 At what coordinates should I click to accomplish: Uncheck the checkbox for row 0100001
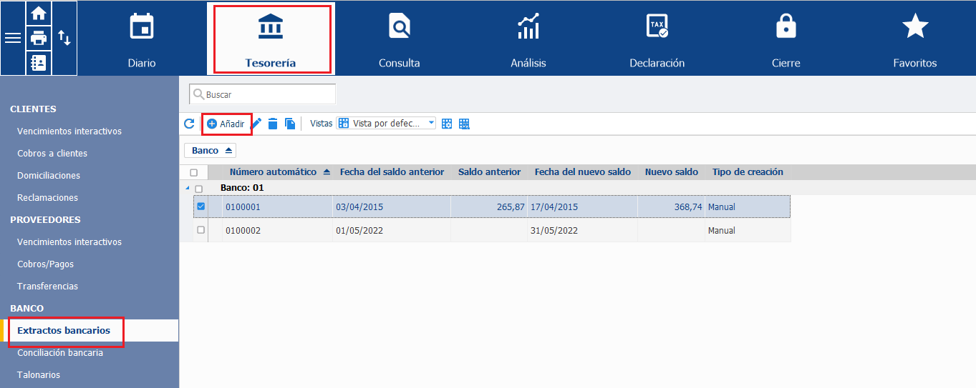[200, 207]
